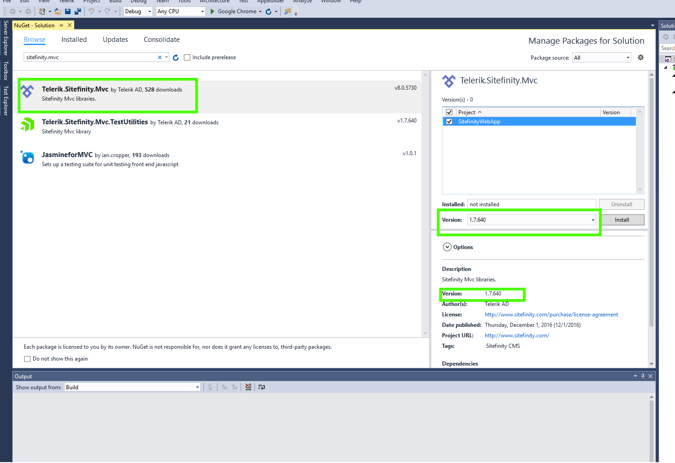Click the package list vertical scrollbar
Image resolution: width=675 pixels, height=463 pixels.
[426, 204]
